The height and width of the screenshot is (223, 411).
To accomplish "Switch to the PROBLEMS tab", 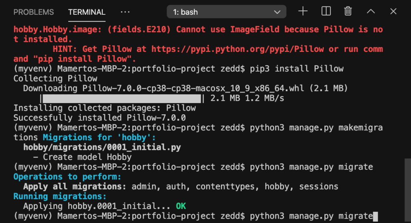I will point(34,12).
